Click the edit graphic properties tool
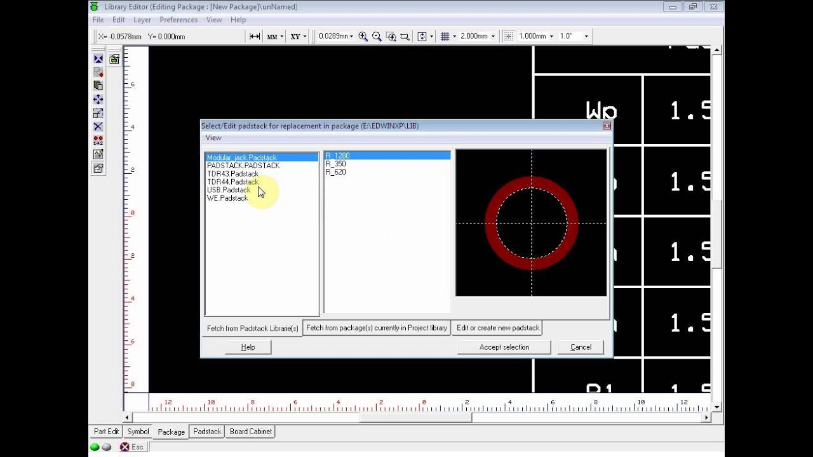813x457 pixels. (98, 154)
